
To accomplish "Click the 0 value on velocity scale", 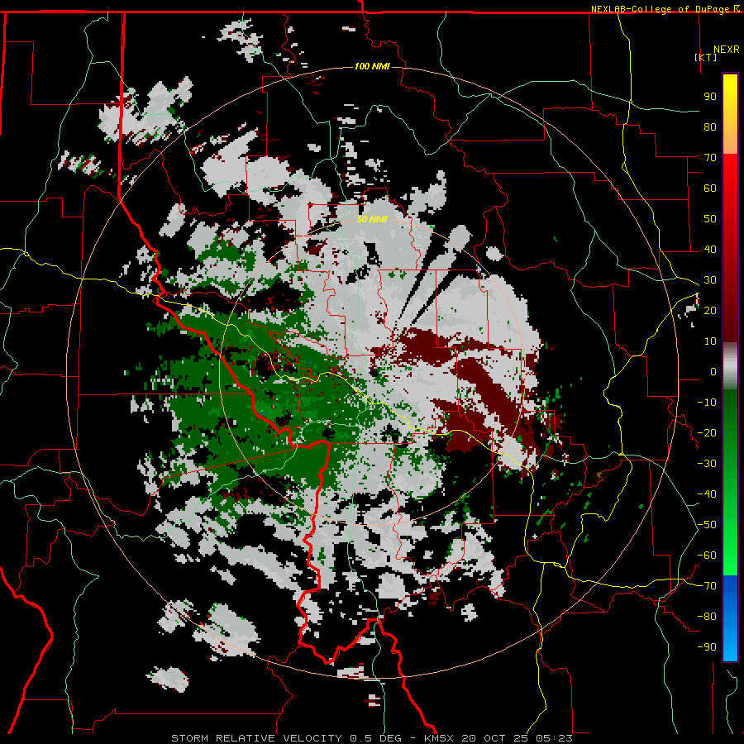I will (x=713, y=372).
